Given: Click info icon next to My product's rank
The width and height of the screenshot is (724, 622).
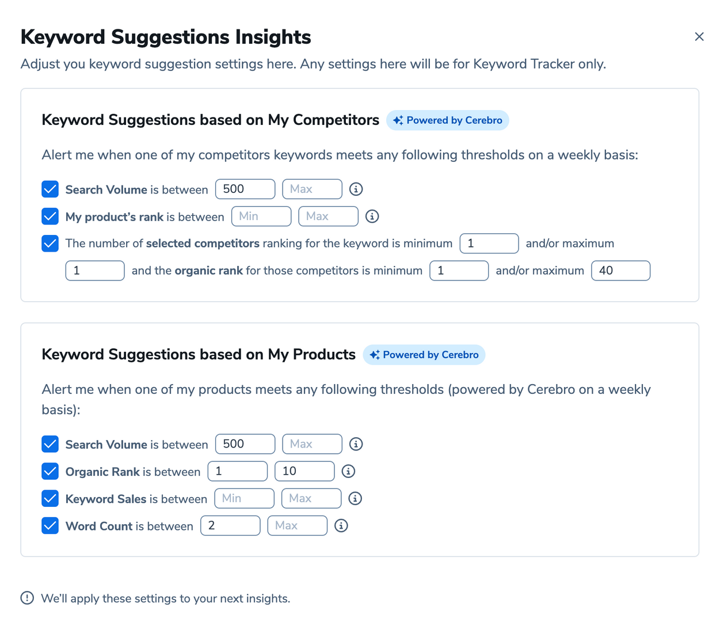Looking at the screenshot, I should click(372, 217).
